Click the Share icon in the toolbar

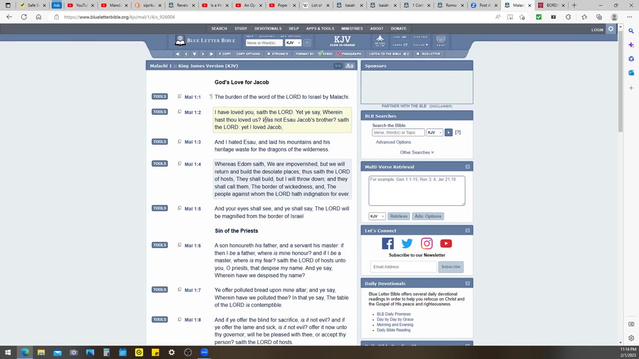(x=399, y=45)
